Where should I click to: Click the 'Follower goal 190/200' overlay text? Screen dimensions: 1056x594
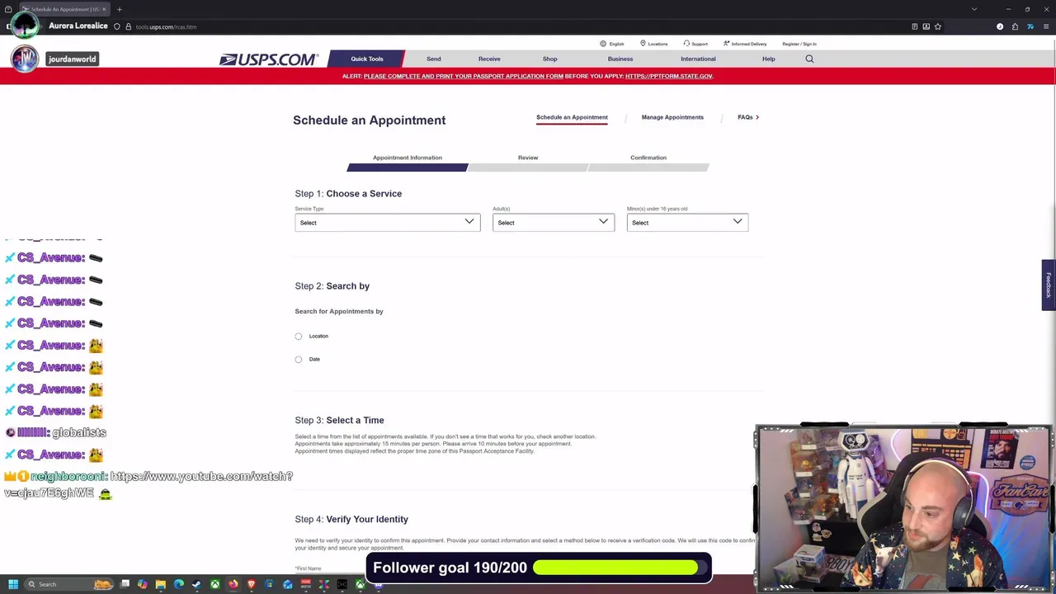point(450,568)
